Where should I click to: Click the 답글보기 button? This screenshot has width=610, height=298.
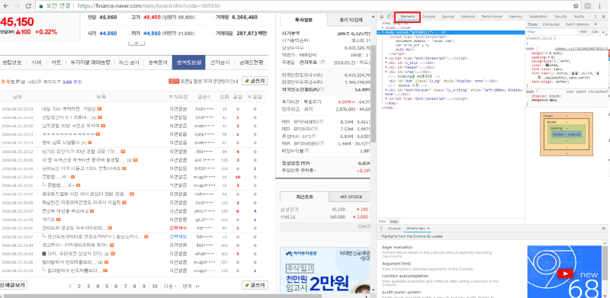coord(13,285)
